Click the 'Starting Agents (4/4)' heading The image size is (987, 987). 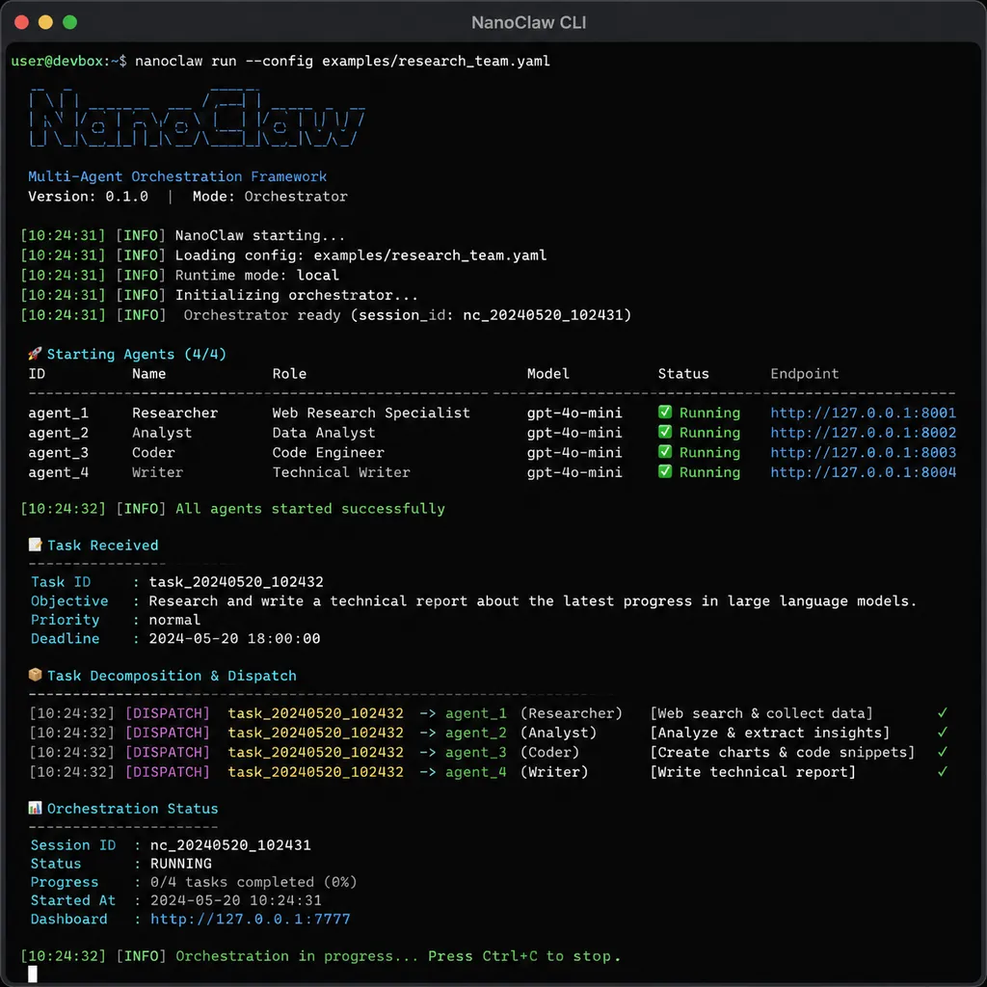137,354
